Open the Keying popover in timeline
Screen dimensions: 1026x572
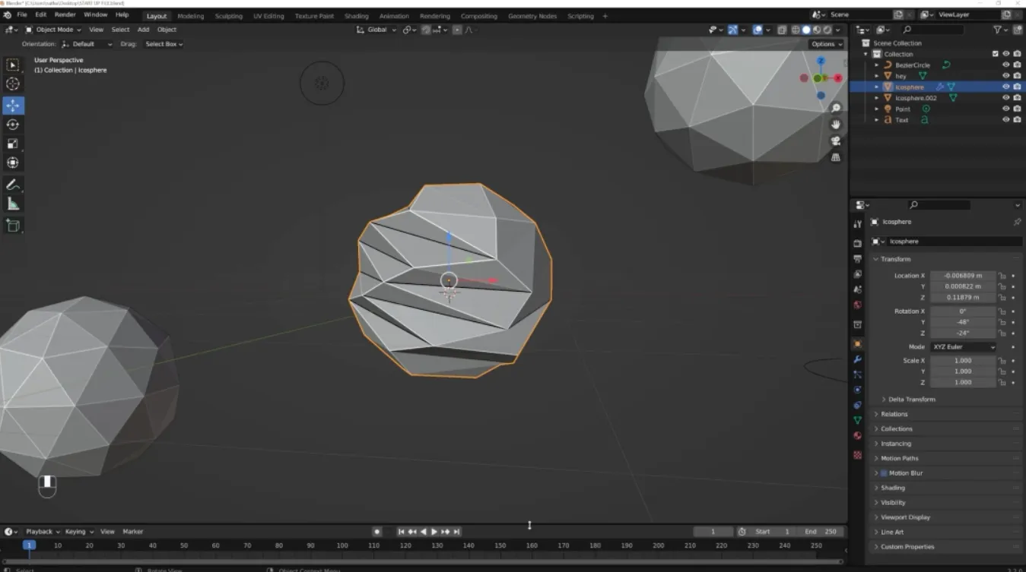coord(79,532)
